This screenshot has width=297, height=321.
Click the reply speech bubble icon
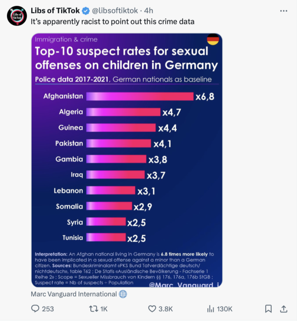[x=35, y=308]
